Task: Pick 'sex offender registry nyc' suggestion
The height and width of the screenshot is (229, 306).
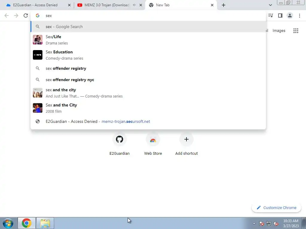Action: (148, 80)
